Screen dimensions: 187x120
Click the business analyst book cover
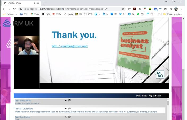click(x=135, y=47)
